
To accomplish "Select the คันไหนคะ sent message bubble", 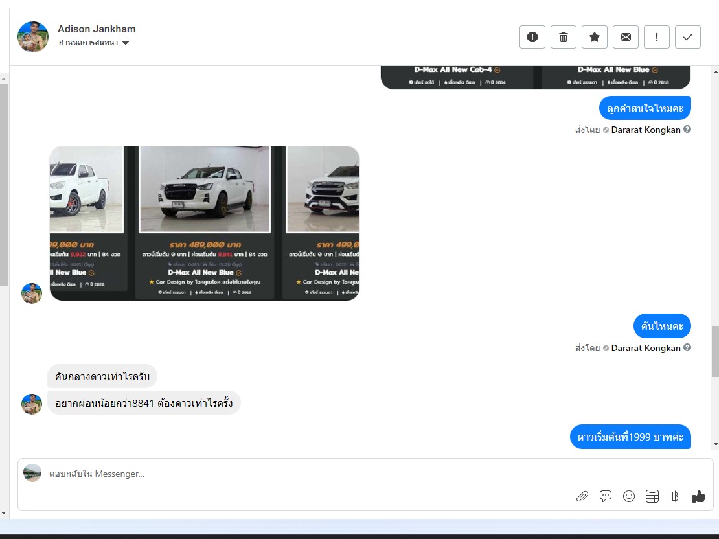I will point(662,326).
